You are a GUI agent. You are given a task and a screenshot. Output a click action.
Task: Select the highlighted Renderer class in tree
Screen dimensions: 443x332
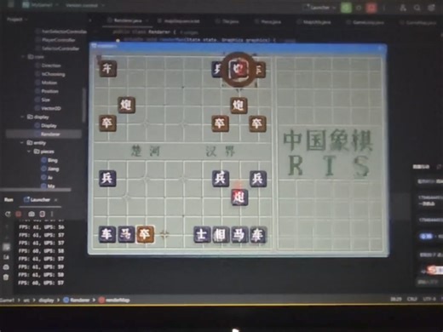(x=43, y=134)
